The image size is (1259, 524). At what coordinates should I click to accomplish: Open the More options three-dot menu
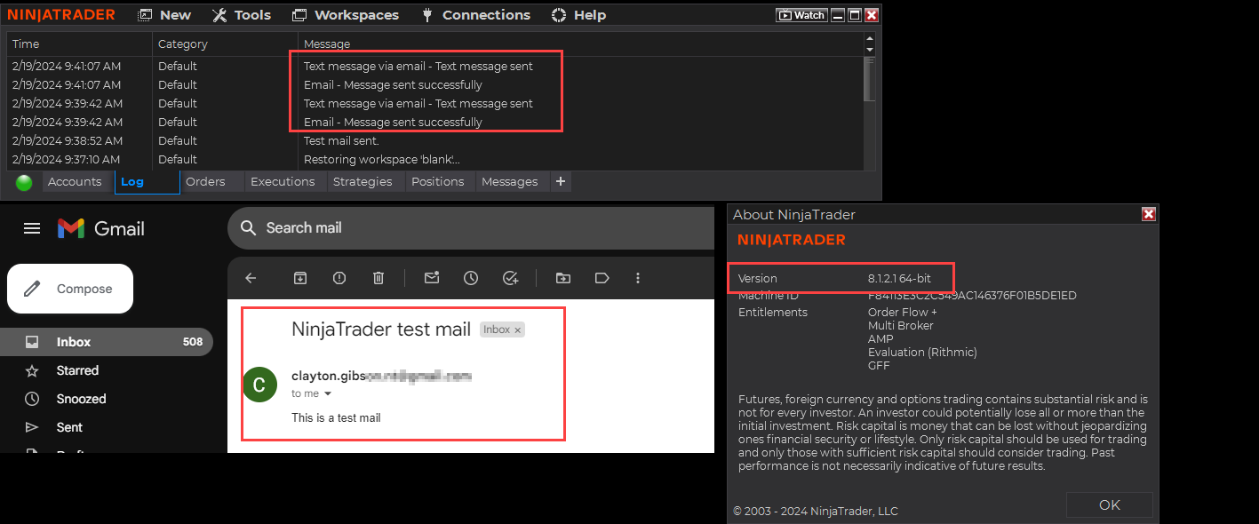point(638,278)
